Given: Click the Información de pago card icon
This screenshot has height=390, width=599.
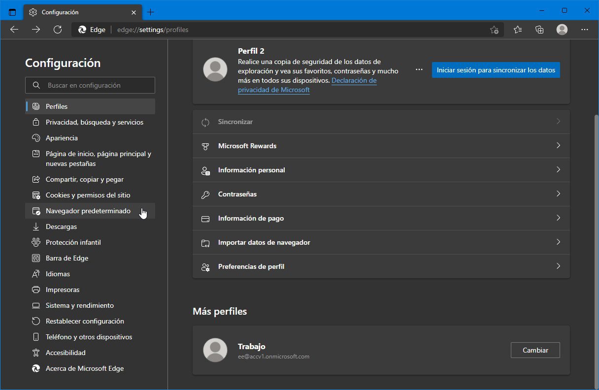Looking at the screenshot, I should click(205, 219).
